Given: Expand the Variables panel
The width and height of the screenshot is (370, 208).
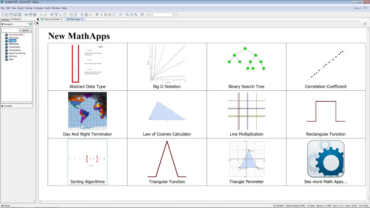Looking at the screenshot, I should [x=3, y=106].
